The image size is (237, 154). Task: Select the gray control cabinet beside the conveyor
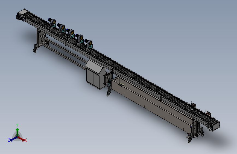pyautogui.click(x=95, y=75)
